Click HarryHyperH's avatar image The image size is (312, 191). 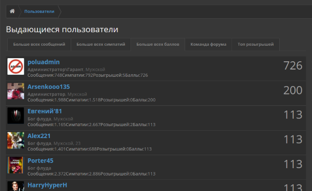click(x=16, y=186)
